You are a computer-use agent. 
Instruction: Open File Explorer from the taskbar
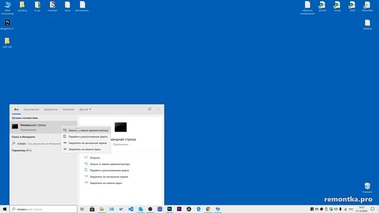(102, 209)
